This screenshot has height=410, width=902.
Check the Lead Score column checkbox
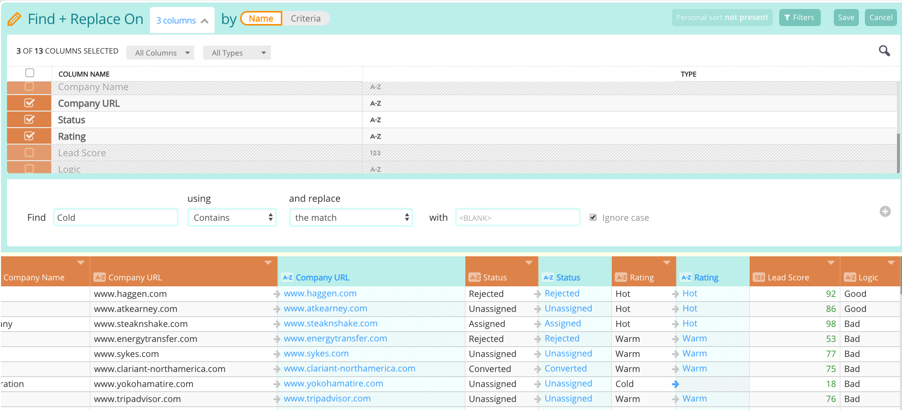pos(29,152)
